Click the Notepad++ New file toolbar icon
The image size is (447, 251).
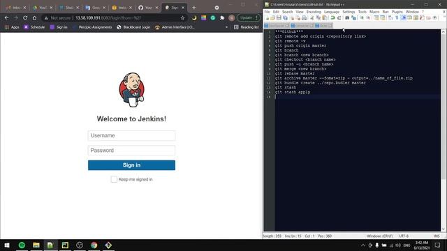268,18
